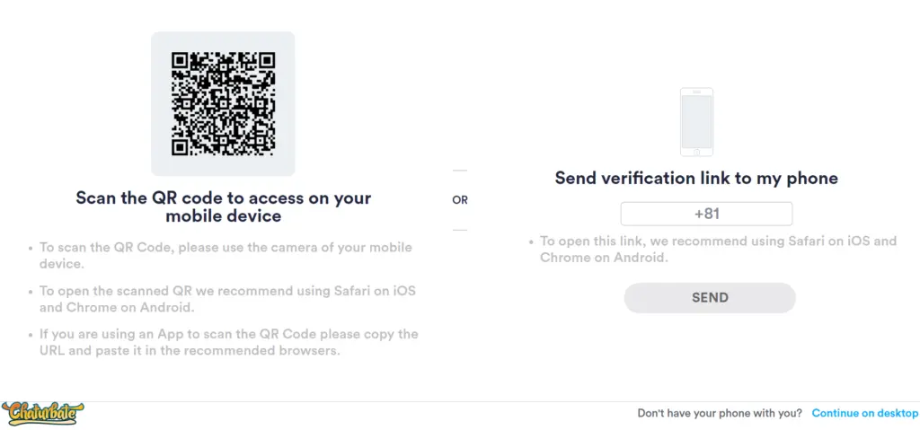
Task: Click the gray card padding around QR code
Action: pos(223,165)
